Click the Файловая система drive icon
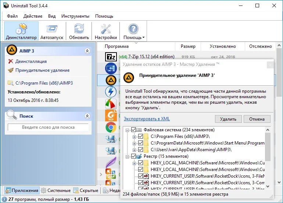This screenshot has width=283, height=203. pyautogui.click(x=139, y=130)
